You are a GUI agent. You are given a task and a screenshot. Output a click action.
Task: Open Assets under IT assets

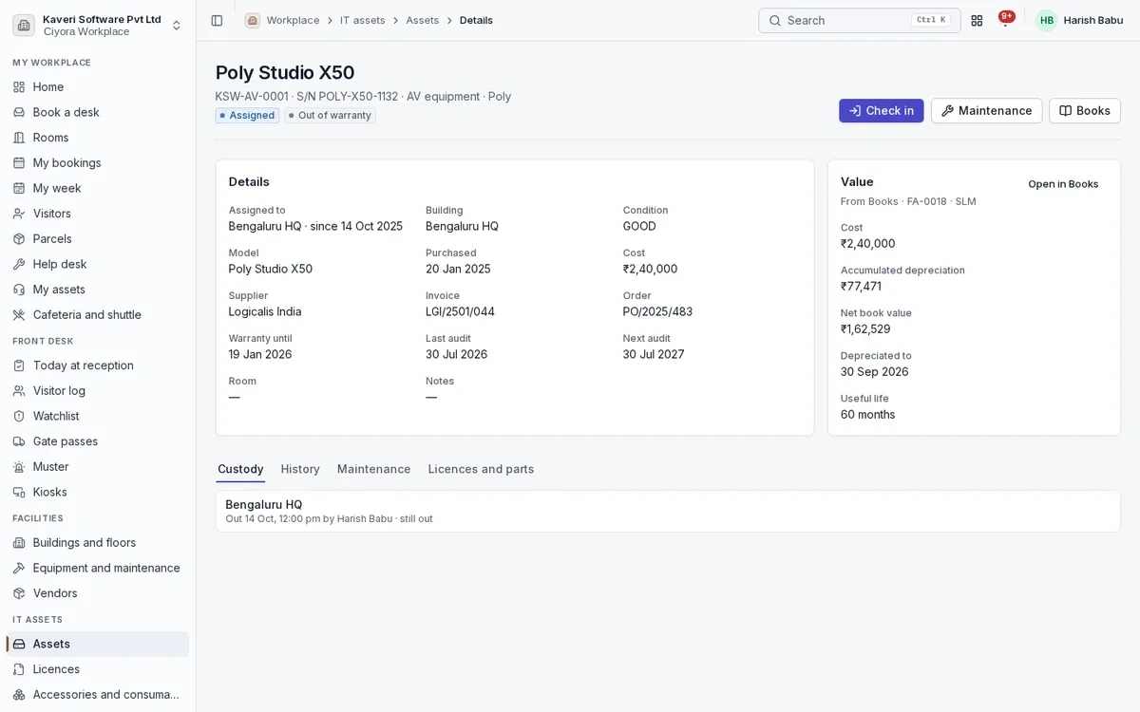click(97, 644)
